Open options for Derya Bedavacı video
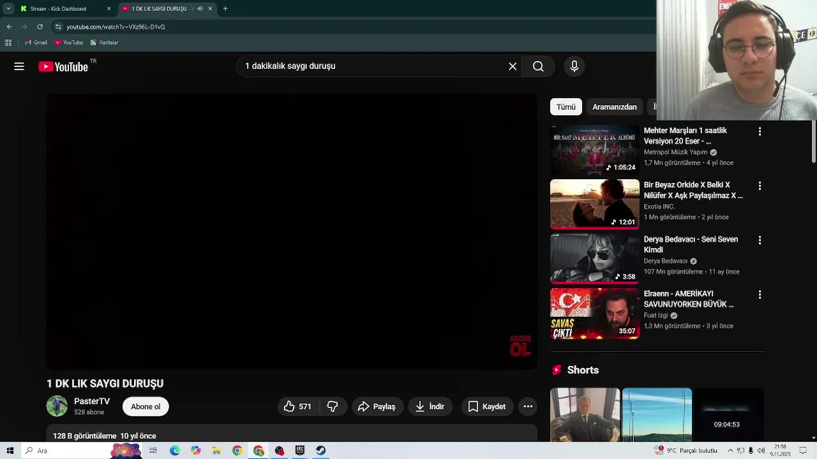 tap(760, 240)
